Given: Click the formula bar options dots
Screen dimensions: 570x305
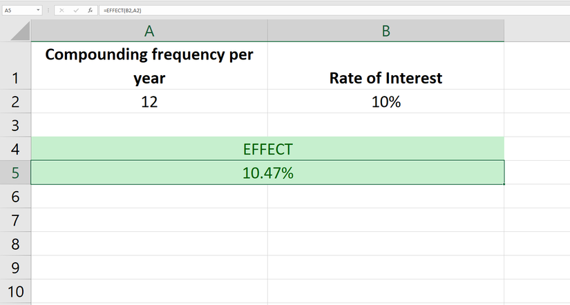Looking at the screenshot, I should 48,10.
